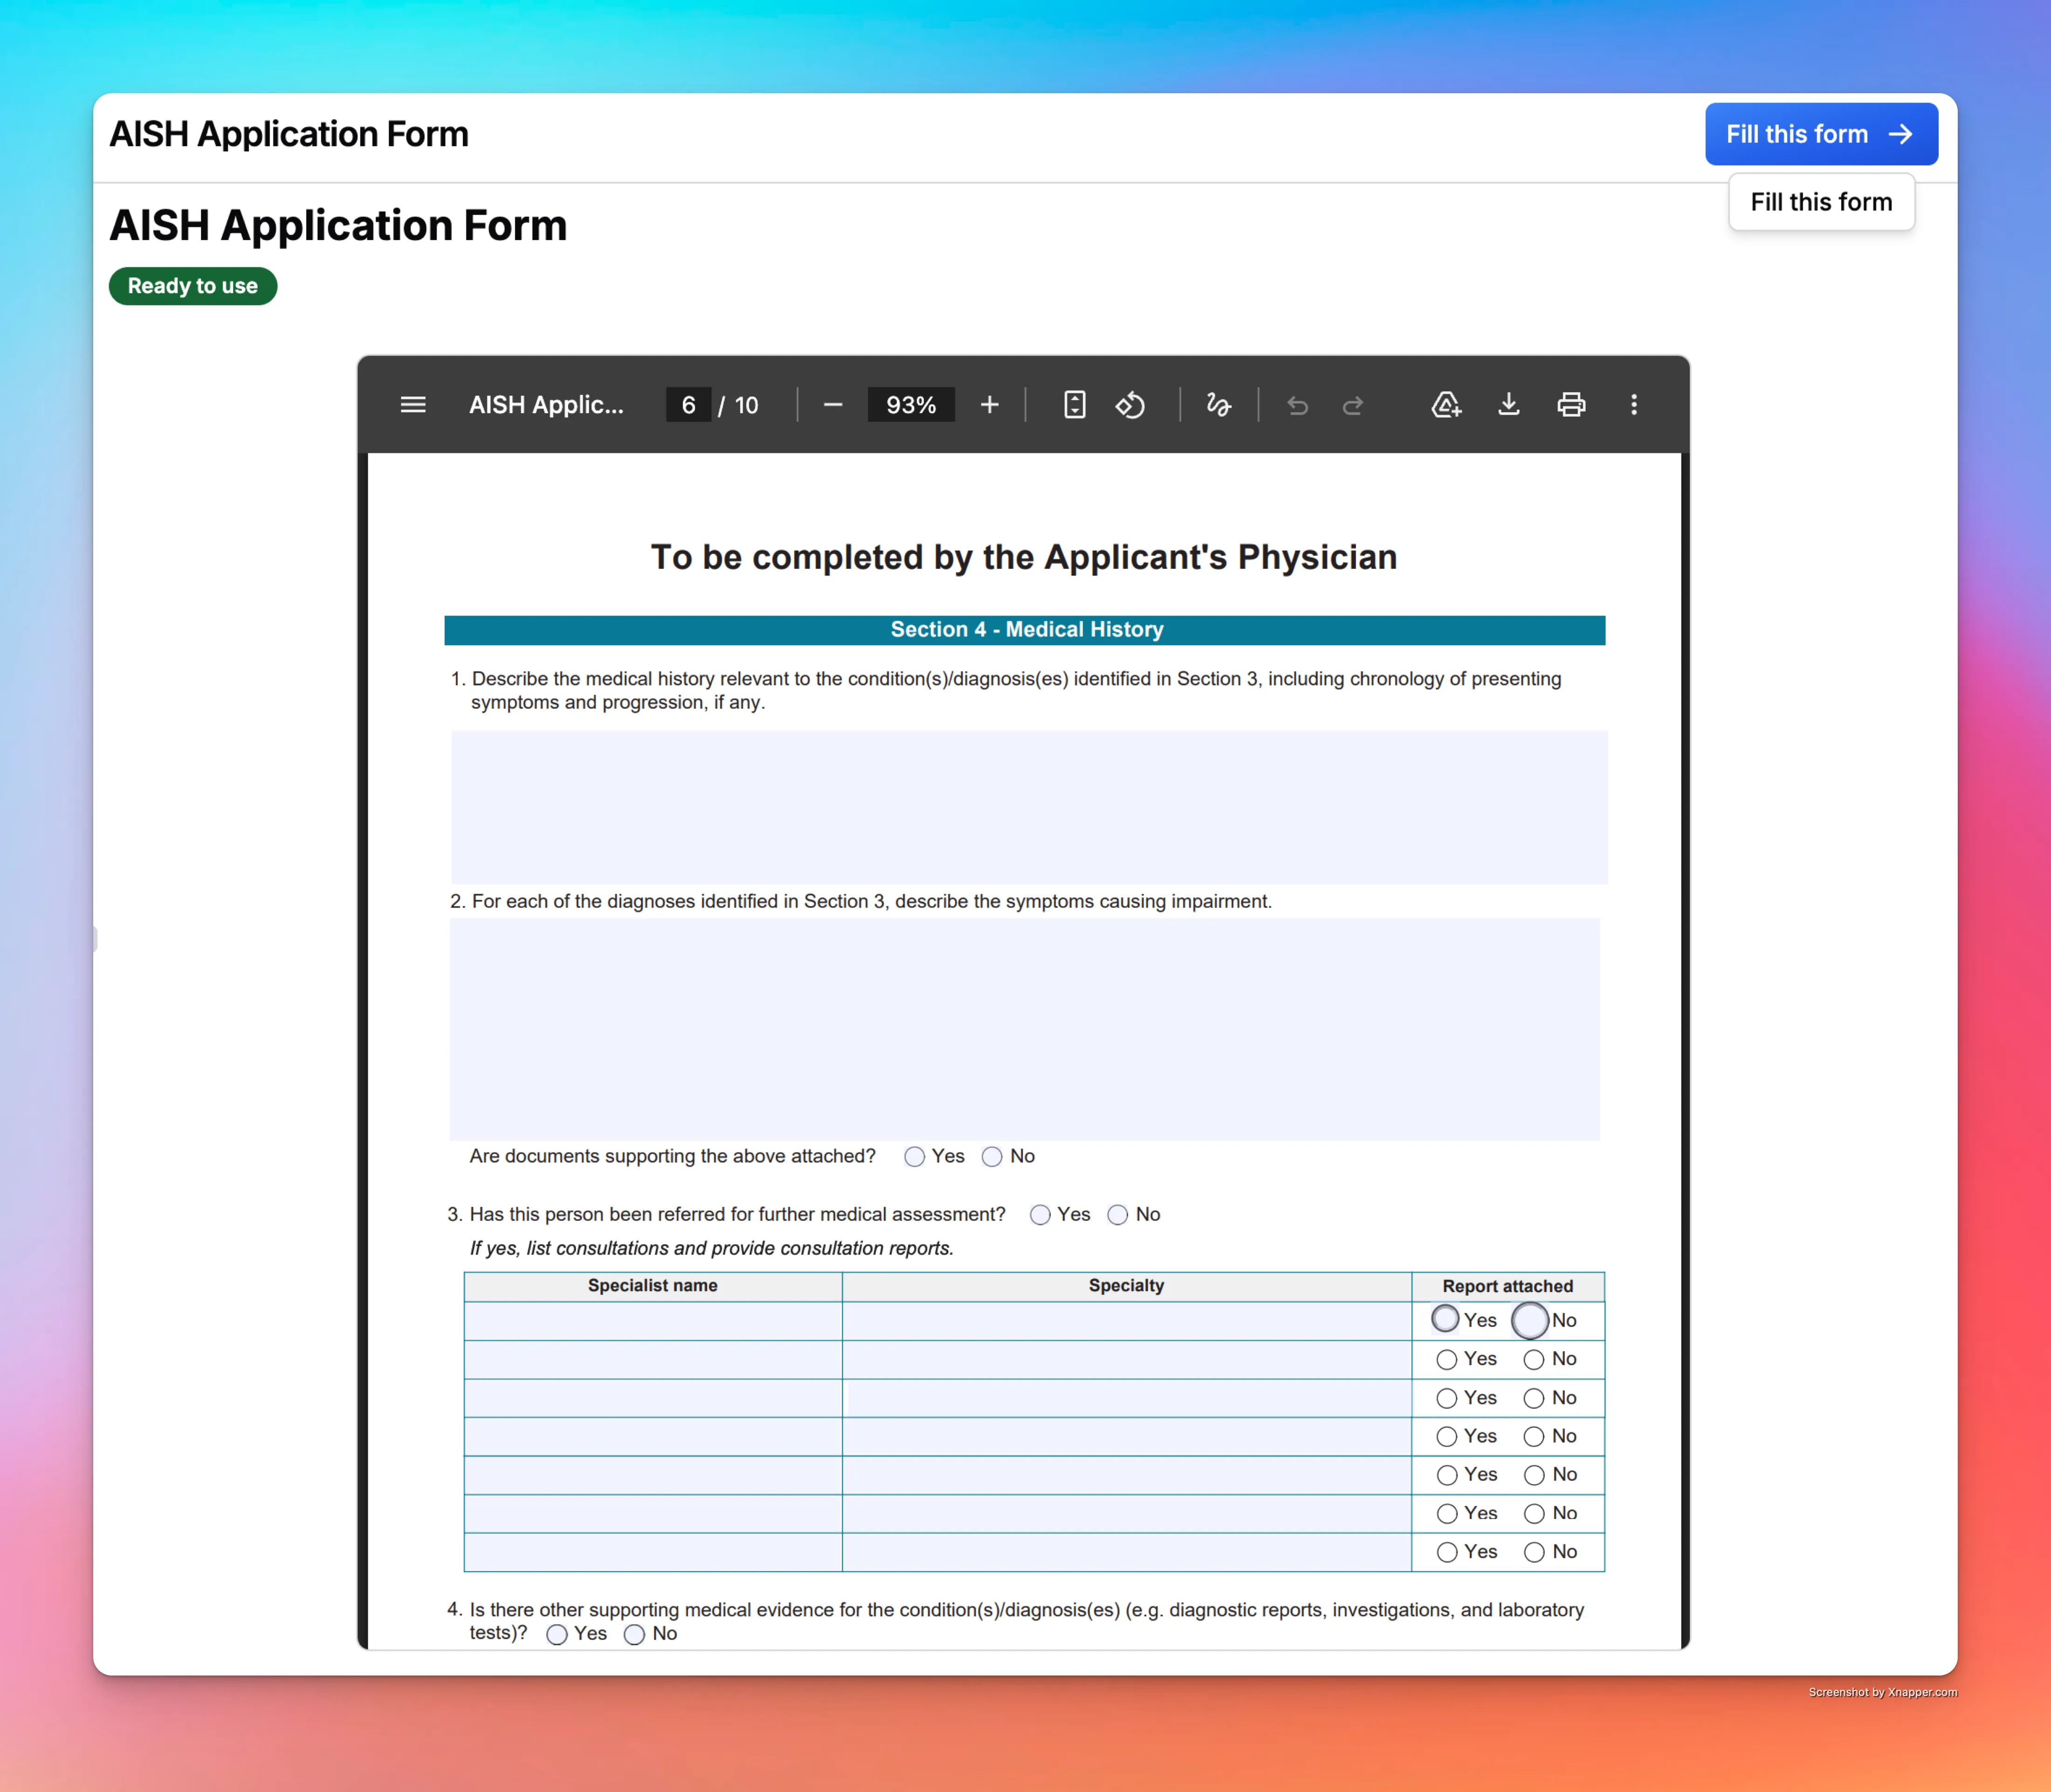This screenshot has height=1792, width=2051.
Task: Print the application form
Action: click(1571, 405)
